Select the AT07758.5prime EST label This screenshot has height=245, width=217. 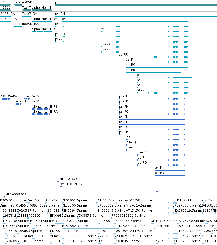click(139, 200)
